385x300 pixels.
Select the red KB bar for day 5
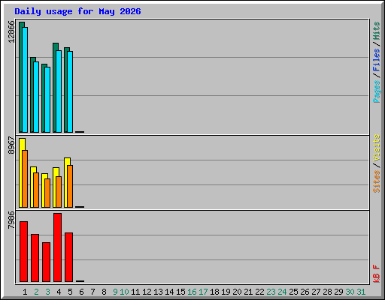(68, 257)
